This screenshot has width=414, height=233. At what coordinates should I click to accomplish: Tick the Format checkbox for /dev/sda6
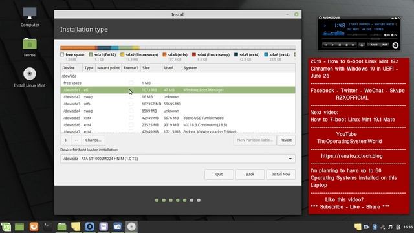pos(131,125)
